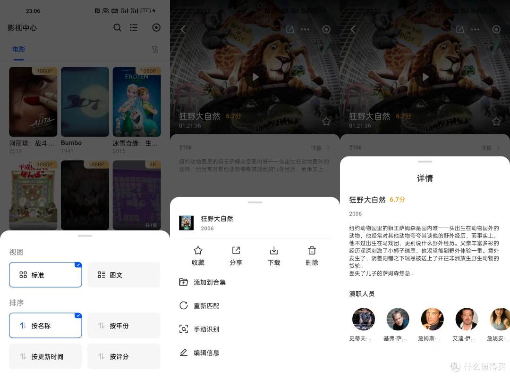This screenshot has height=377, width=510.
Task: Tap cast member 詹妮安 avatar
Action: (500, 319)
